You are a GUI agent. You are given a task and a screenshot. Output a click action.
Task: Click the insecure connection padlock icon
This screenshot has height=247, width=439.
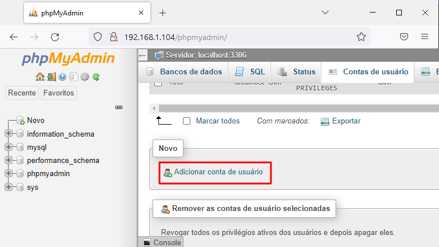pos(114,37)
